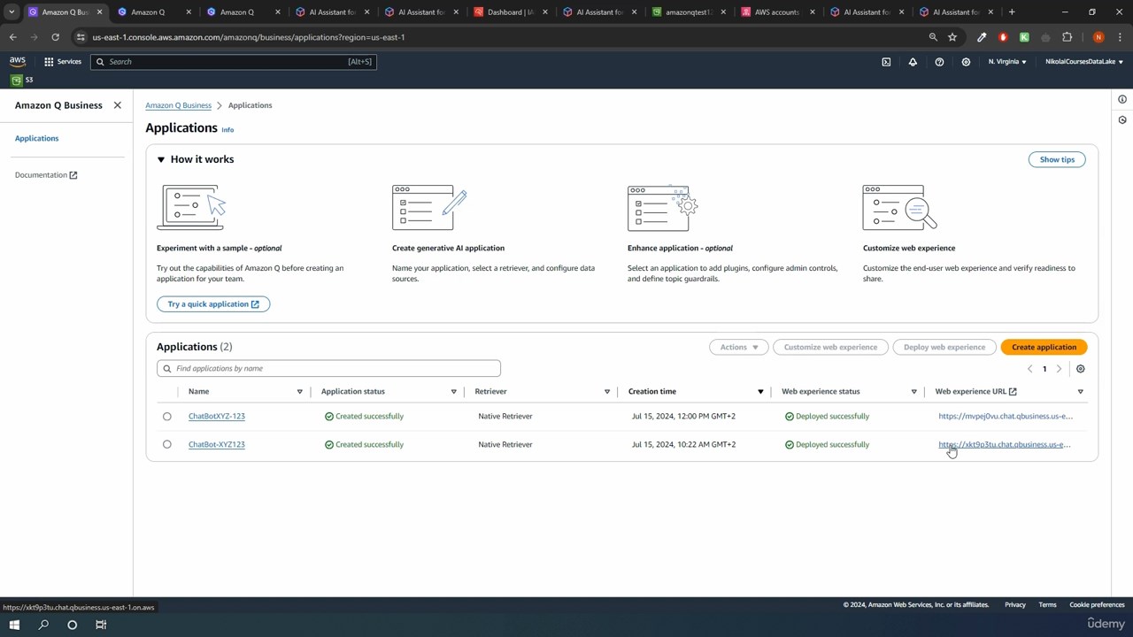Open the ChatBotXYZ-123 application link
1133x637 pixels.
(x=217, y=417)
